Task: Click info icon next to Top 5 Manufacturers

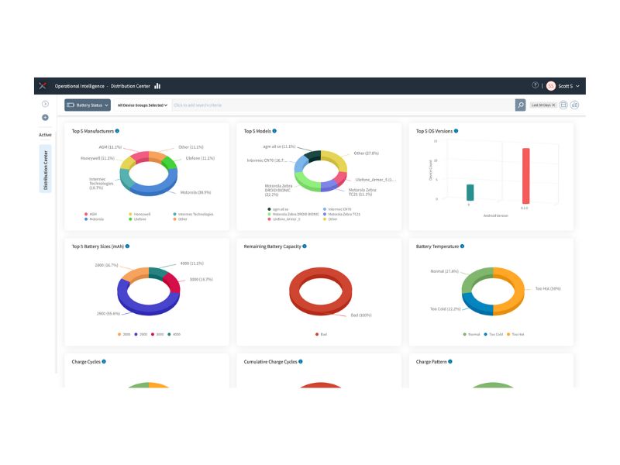Action: pyautogui.click(x=117, y=131)
